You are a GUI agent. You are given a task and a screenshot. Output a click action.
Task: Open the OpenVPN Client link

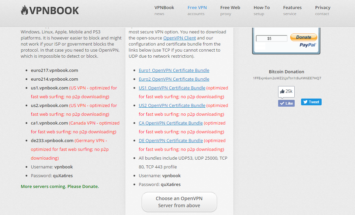click(x=180, y=38)
